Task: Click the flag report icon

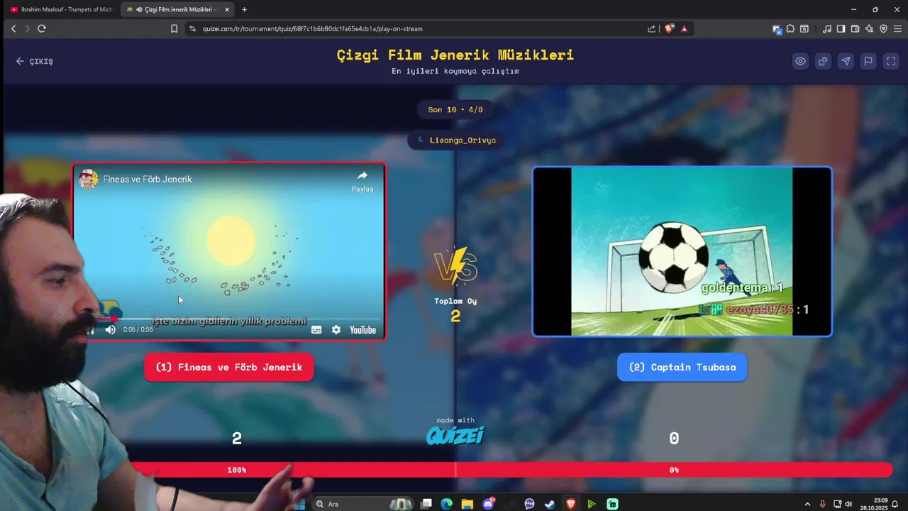Action: [x=868, y=61]
